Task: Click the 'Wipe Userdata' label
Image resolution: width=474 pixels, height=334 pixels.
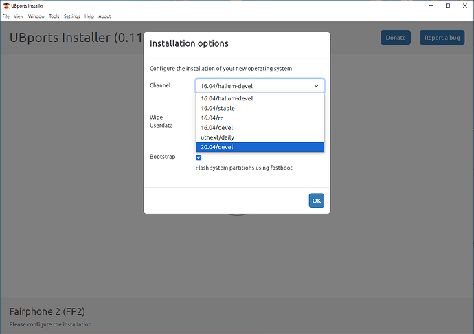Action: [161, 122]
